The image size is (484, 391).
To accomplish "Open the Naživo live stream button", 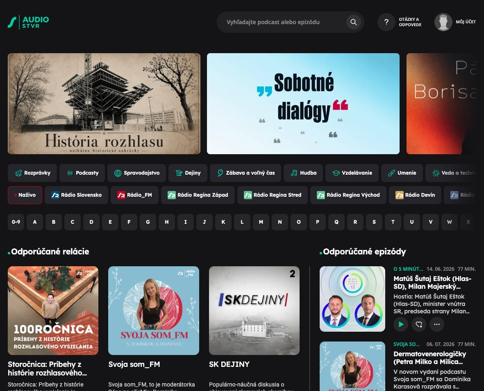I will [25, 195].
